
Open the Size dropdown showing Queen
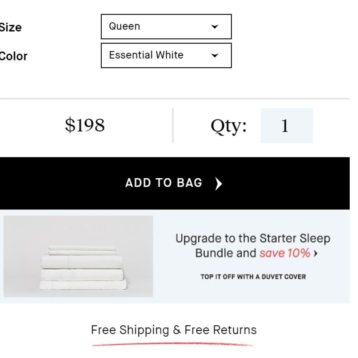click(x=166, y=27)
